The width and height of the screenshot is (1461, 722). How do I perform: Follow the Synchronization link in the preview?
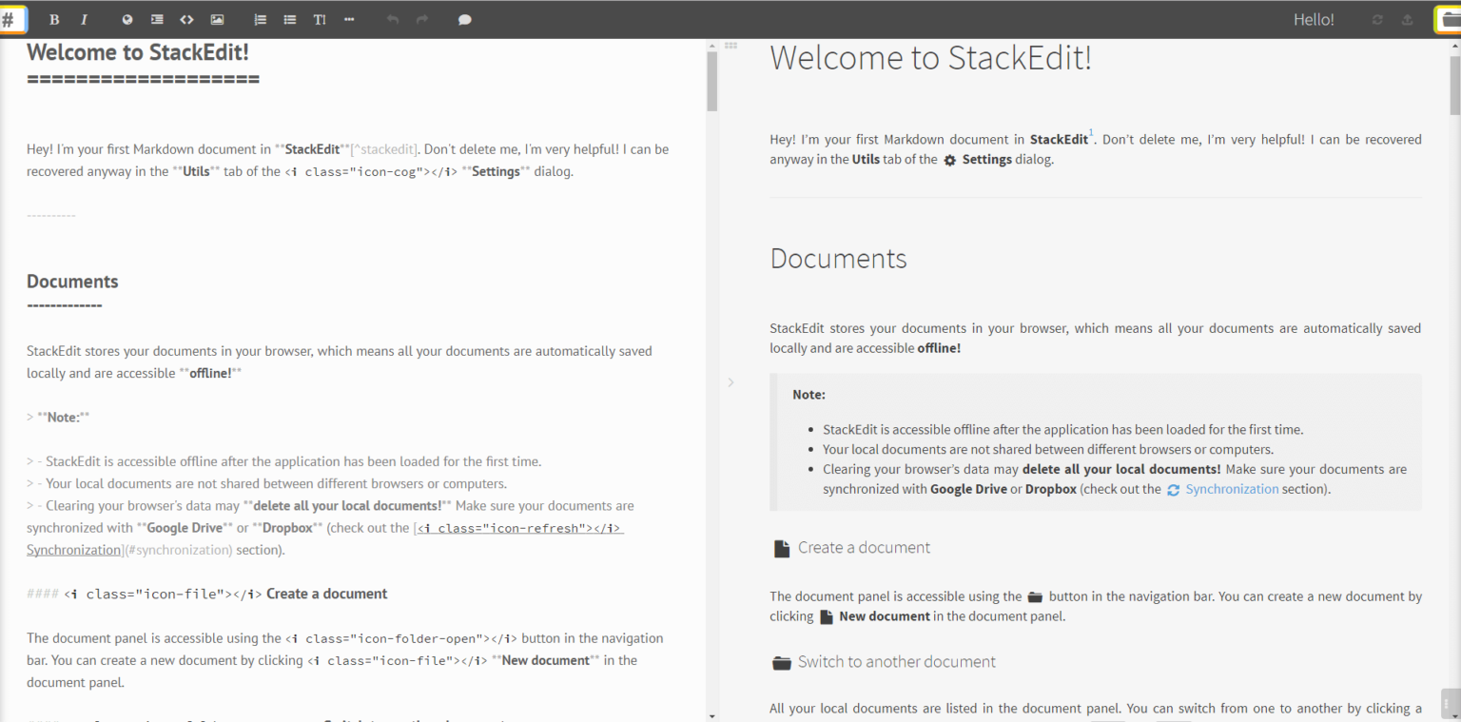[x=1232, y=488]
